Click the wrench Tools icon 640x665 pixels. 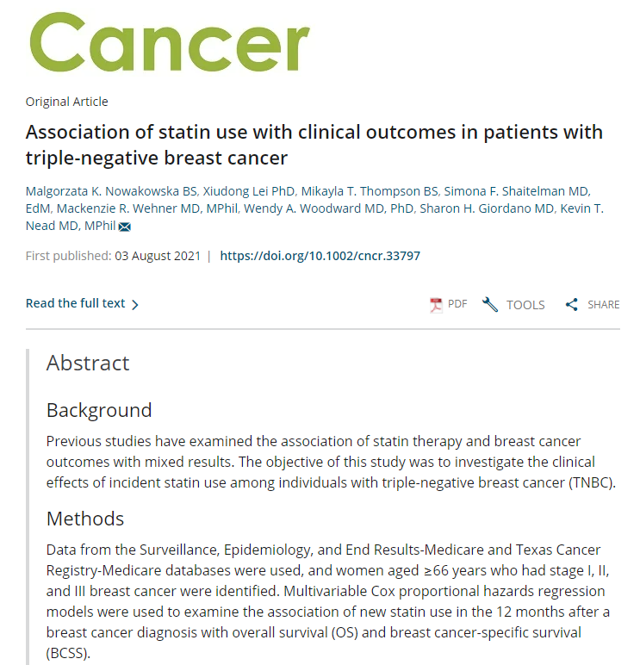tap(490, 304)
